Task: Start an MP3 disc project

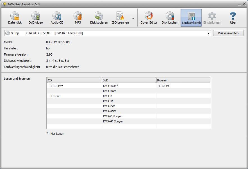Action: click(78, 18)
